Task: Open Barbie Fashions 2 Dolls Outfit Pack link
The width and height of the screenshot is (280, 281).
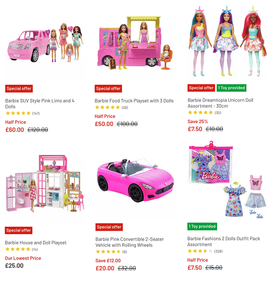Action: click(x=224, y=241)
